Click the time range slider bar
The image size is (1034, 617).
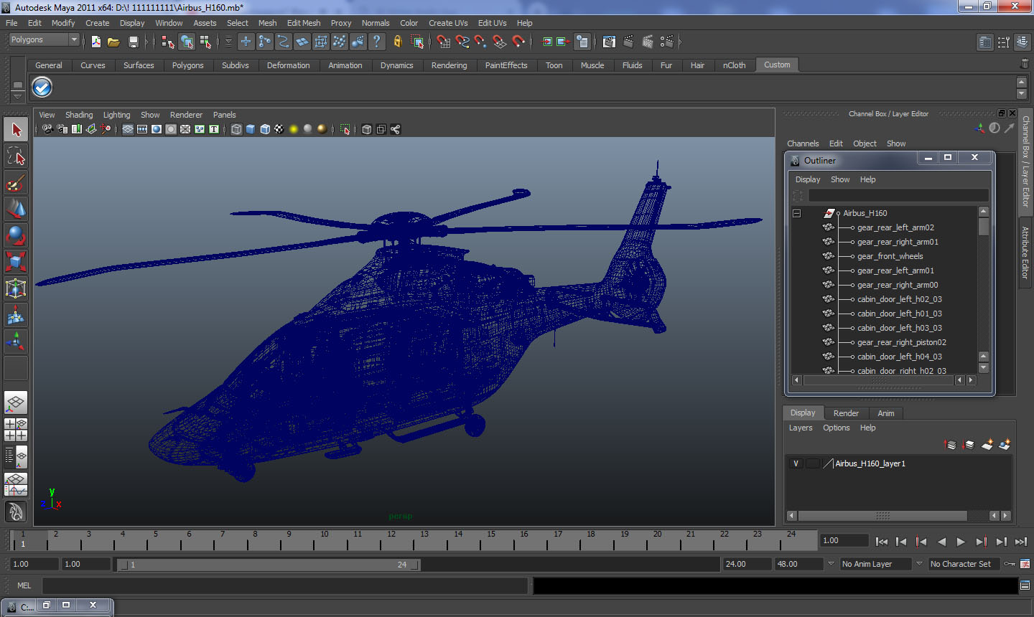click(x=269, y=565)
